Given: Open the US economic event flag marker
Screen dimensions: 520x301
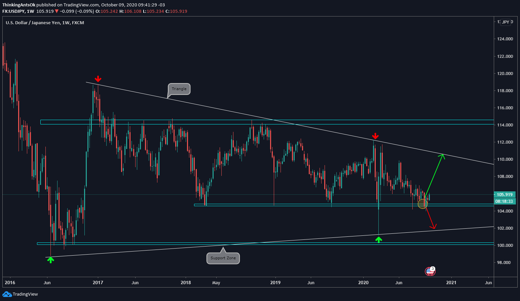Looking at the screenshot, I should [430, 271].
